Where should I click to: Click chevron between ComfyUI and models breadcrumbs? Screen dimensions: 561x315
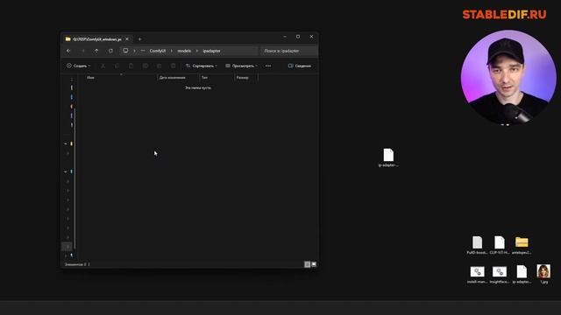[x=172, y=51]
